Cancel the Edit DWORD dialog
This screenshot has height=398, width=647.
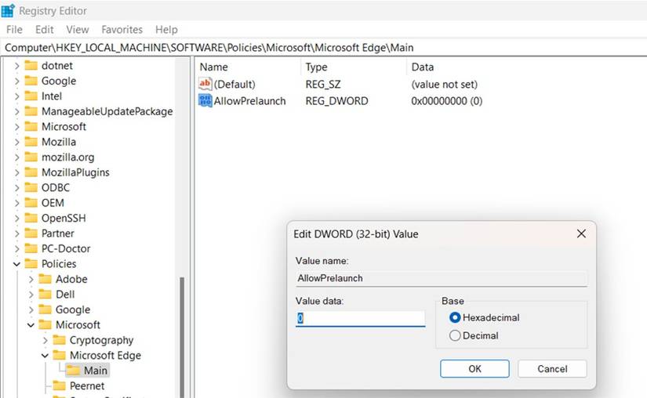click(552, 369)
